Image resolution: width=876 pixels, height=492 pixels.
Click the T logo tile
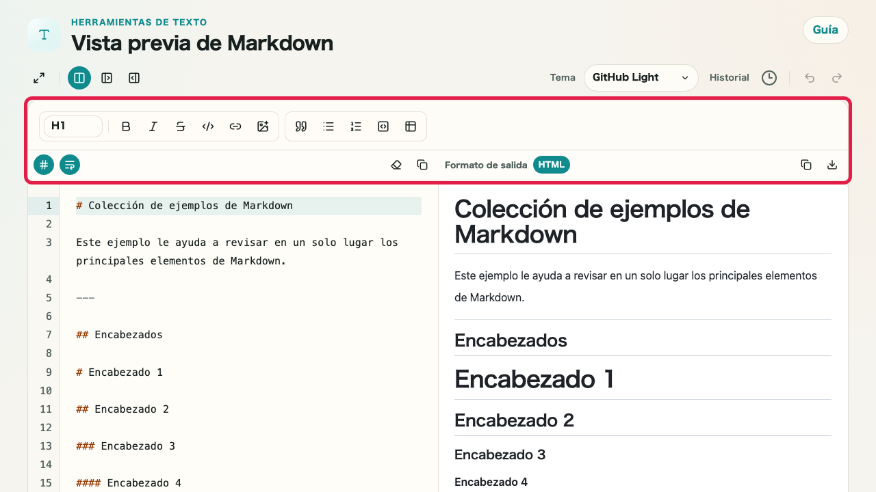[44, 35]
